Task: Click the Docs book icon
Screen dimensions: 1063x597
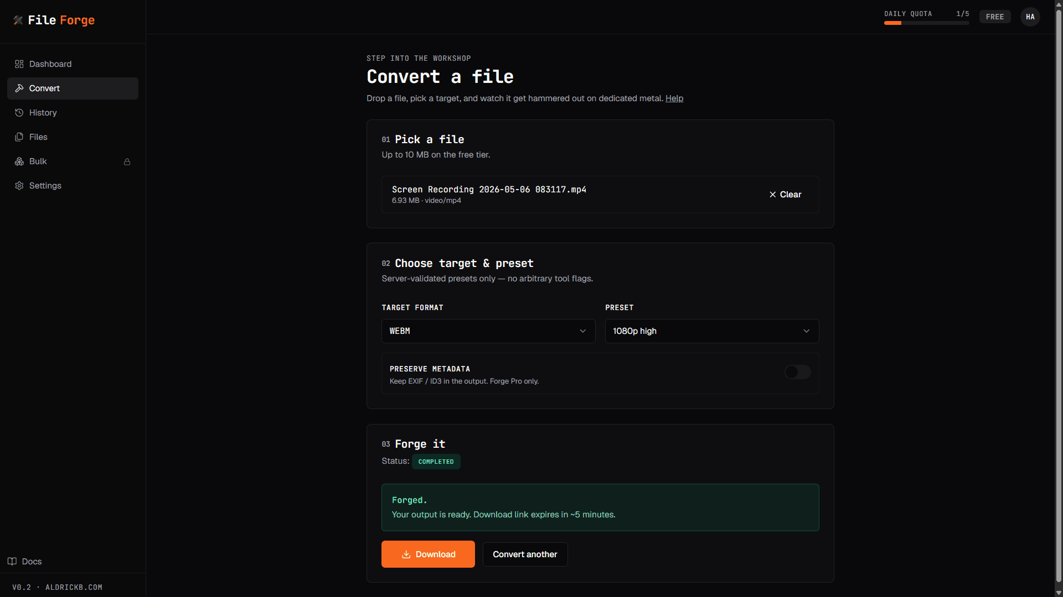Action: pos(12,562)
